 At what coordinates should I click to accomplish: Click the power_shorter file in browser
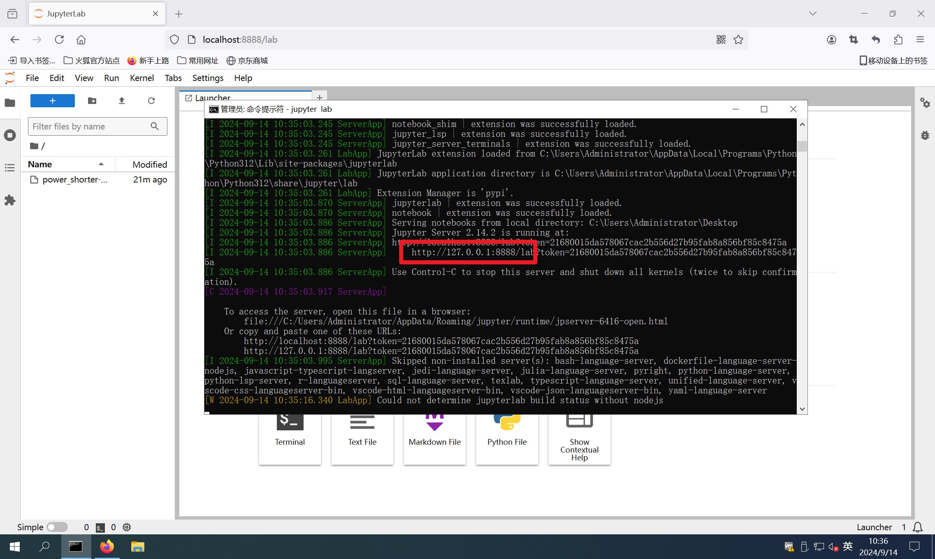tap(75, 179)
